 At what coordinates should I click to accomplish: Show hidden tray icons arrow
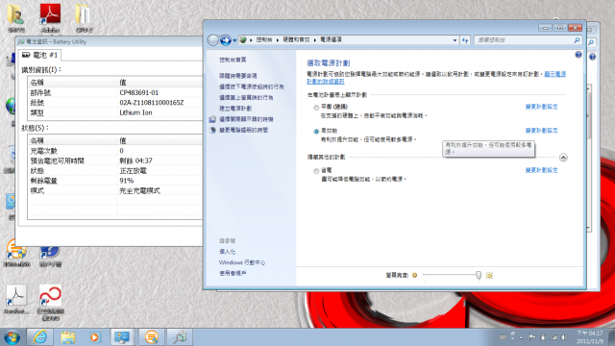[x=521, y=337]
